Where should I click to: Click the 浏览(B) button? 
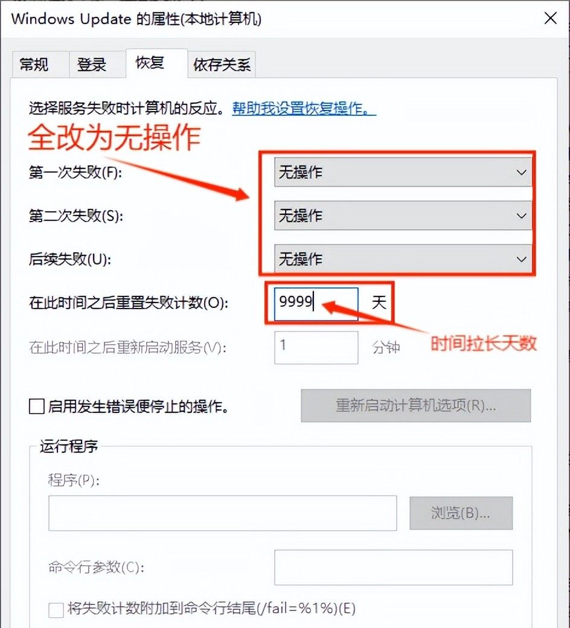pyautogui.click(x=461, y=513)
